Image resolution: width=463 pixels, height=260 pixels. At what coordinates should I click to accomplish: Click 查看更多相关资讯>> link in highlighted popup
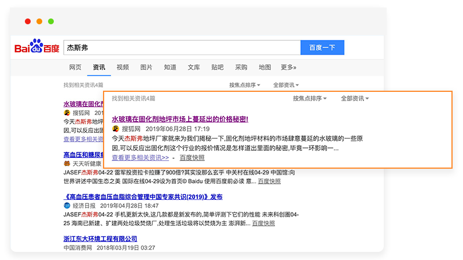tap(140, 158)
